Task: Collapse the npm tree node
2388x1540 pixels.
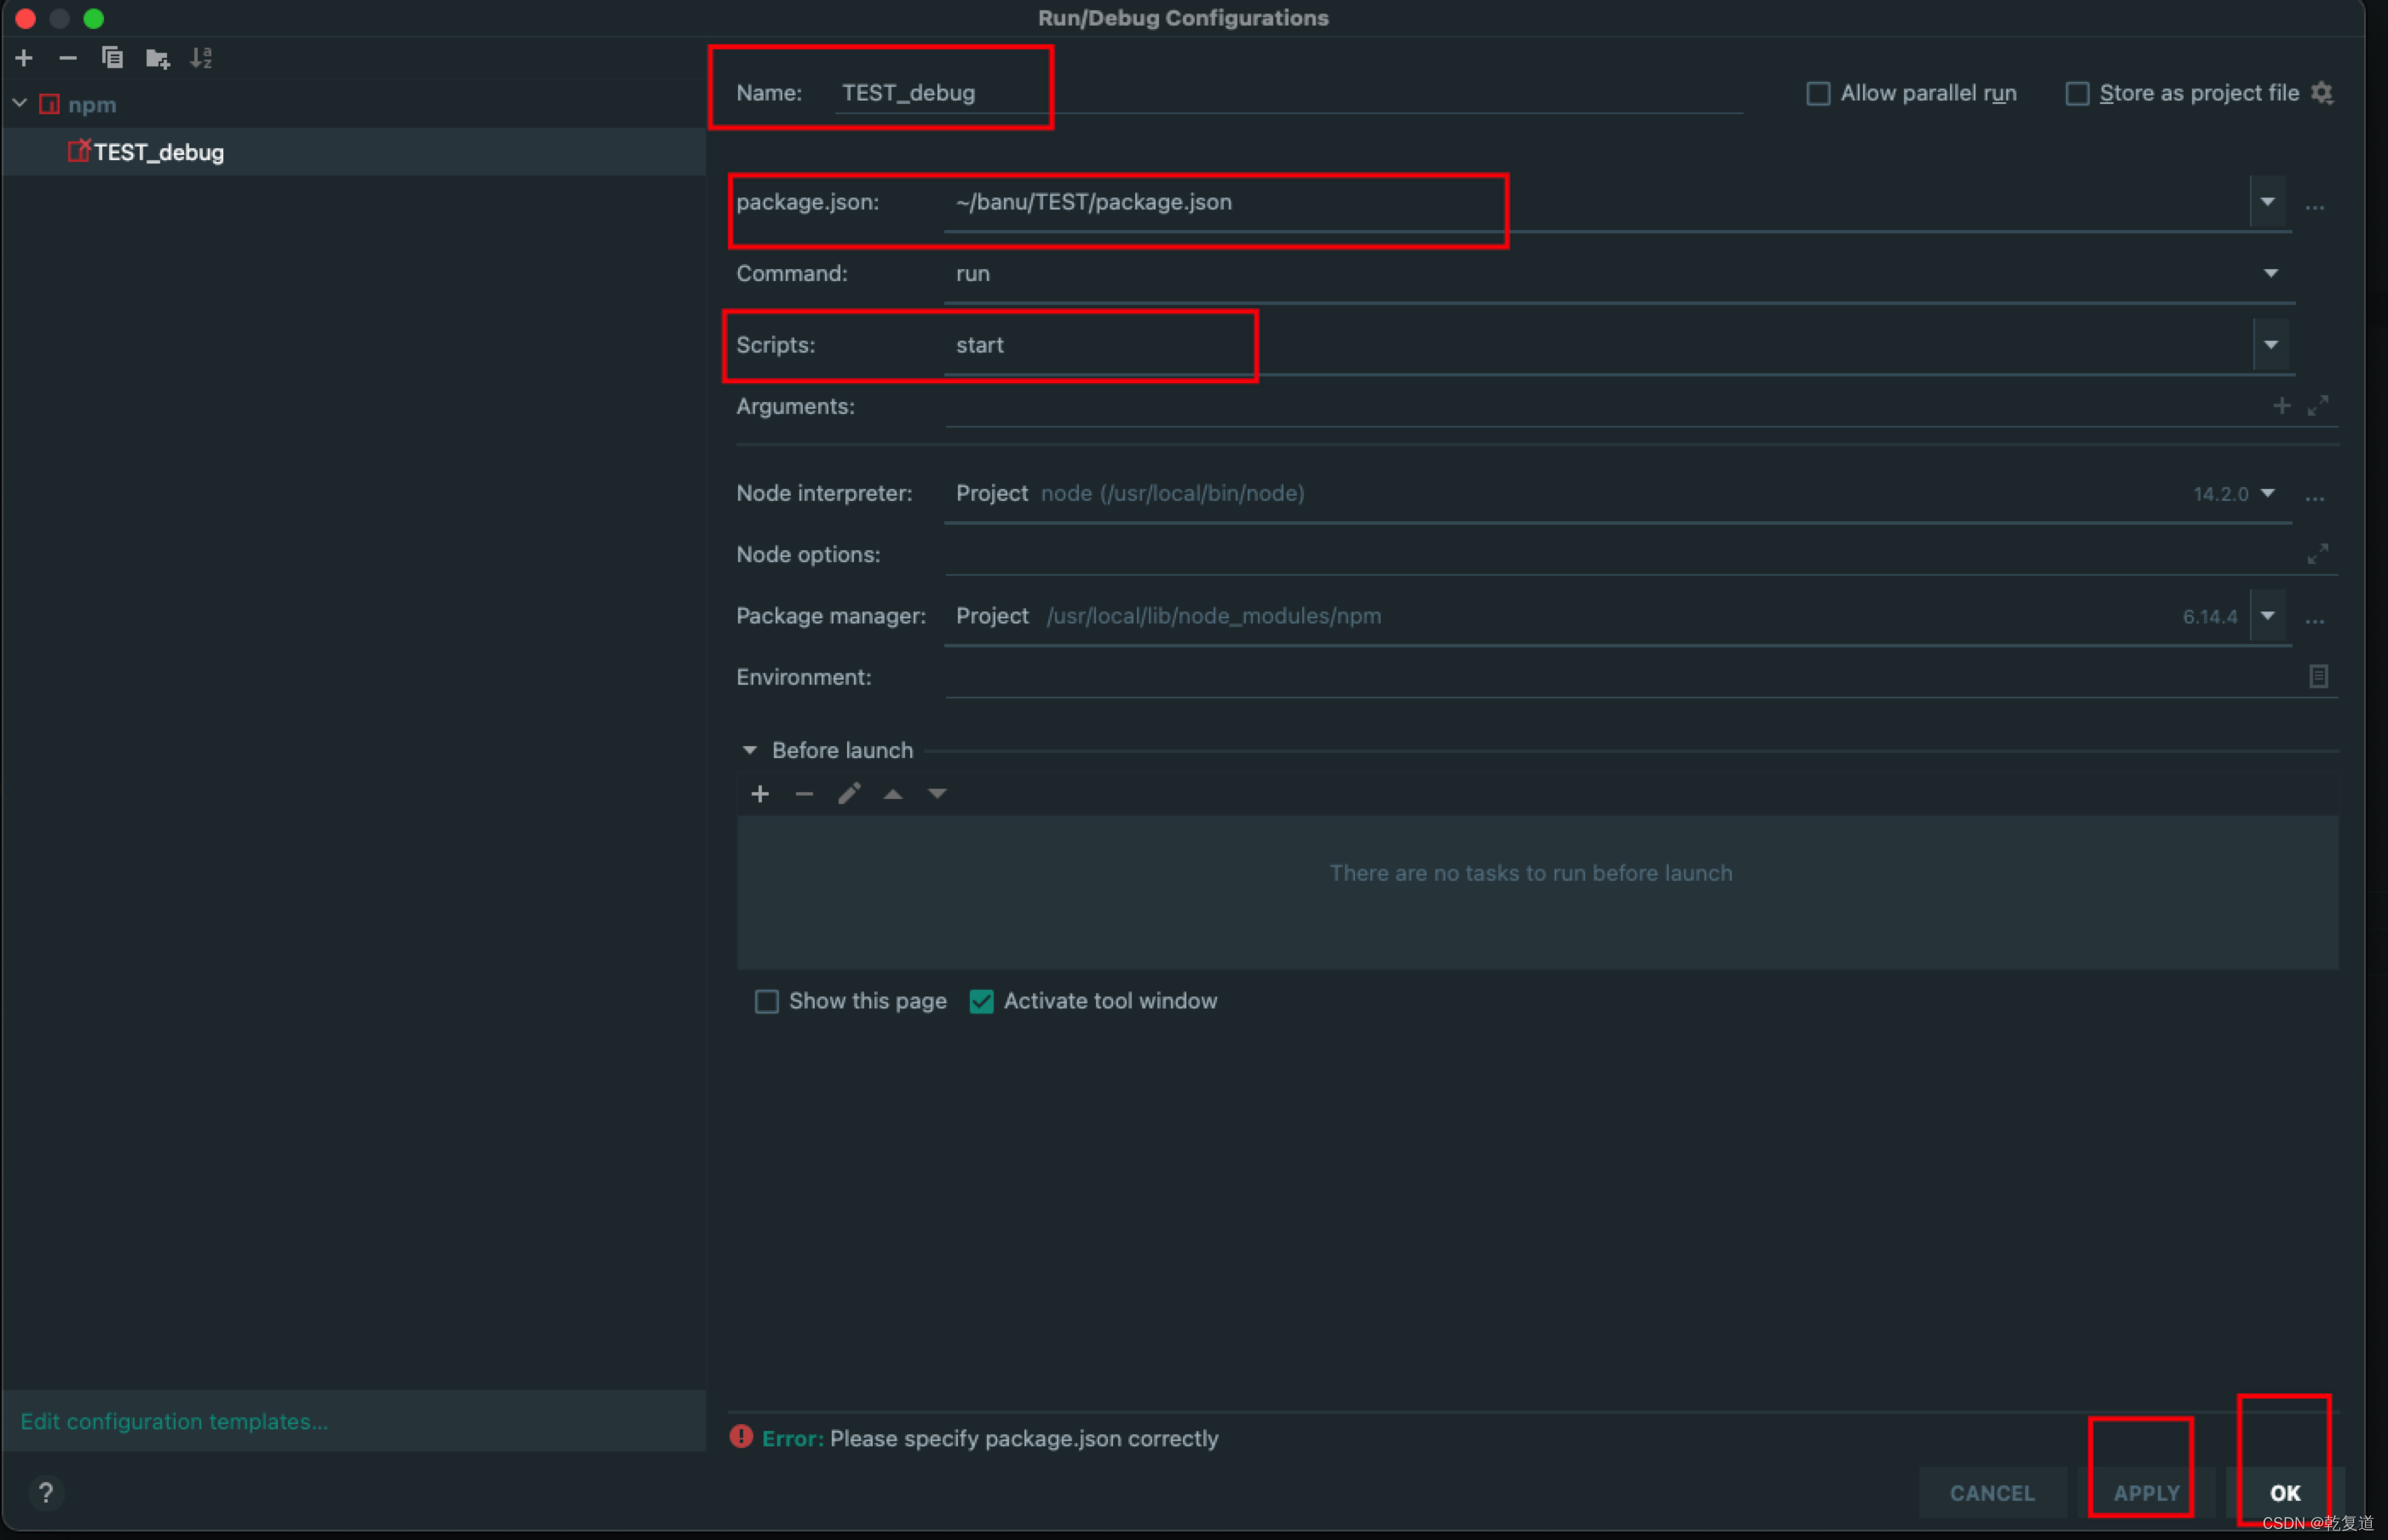Action: click(x=20, y=104)
